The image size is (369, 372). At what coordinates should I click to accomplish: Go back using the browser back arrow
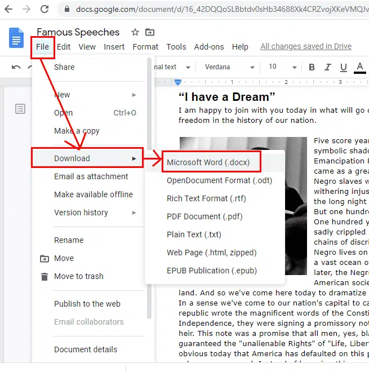coord(8,9)
